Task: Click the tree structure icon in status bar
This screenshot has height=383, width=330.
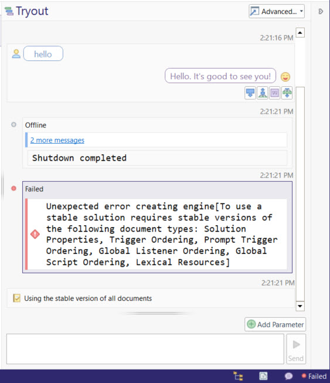Action: point(238,376)
